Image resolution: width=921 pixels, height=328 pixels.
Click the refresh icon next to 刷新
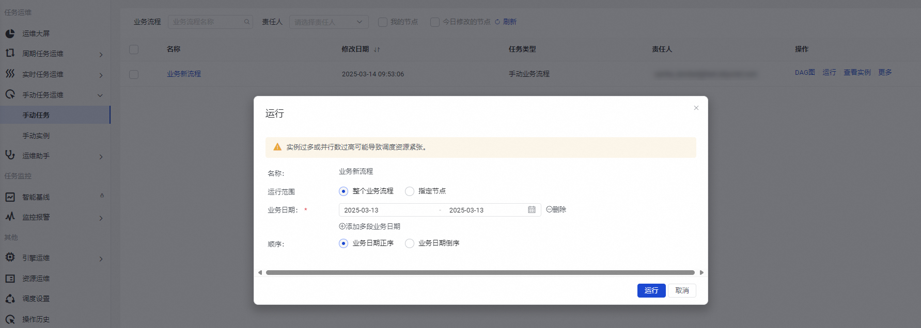click(x=497, y=22)
